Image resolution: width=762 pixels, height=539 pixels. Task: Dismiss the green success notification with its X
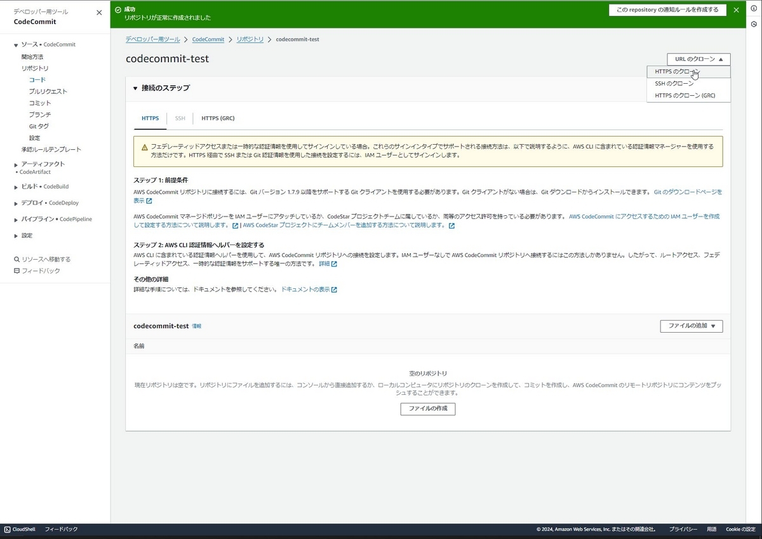(x=736, y=10)
